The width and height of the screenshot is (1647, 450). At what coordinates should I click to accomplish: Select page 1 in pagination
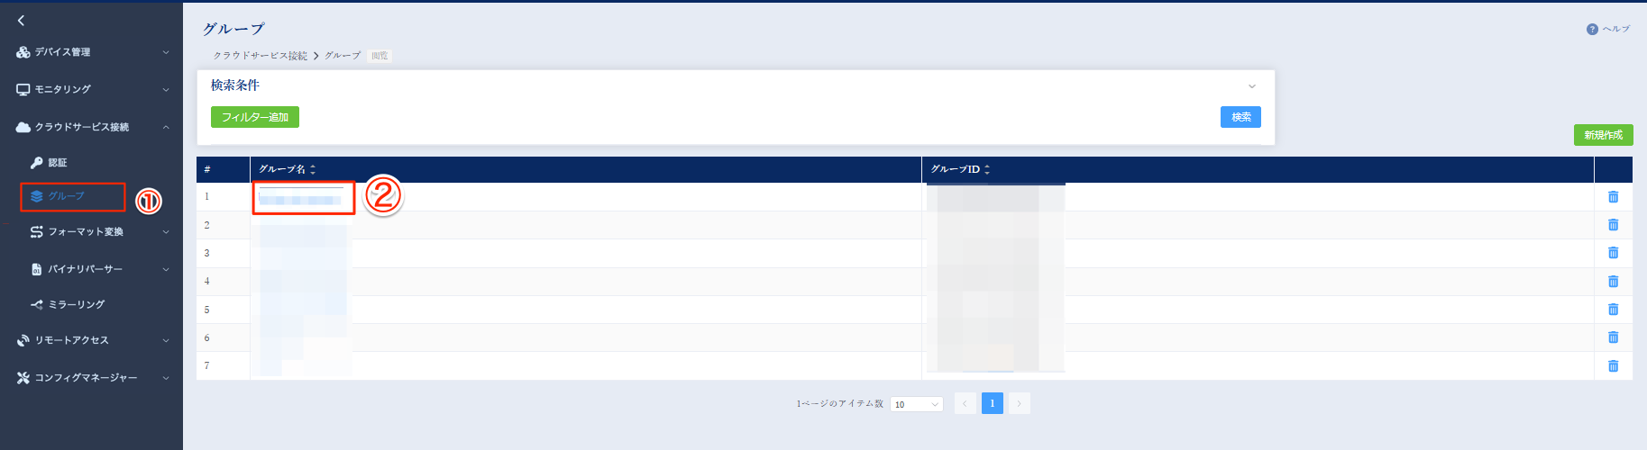(992, 403)
